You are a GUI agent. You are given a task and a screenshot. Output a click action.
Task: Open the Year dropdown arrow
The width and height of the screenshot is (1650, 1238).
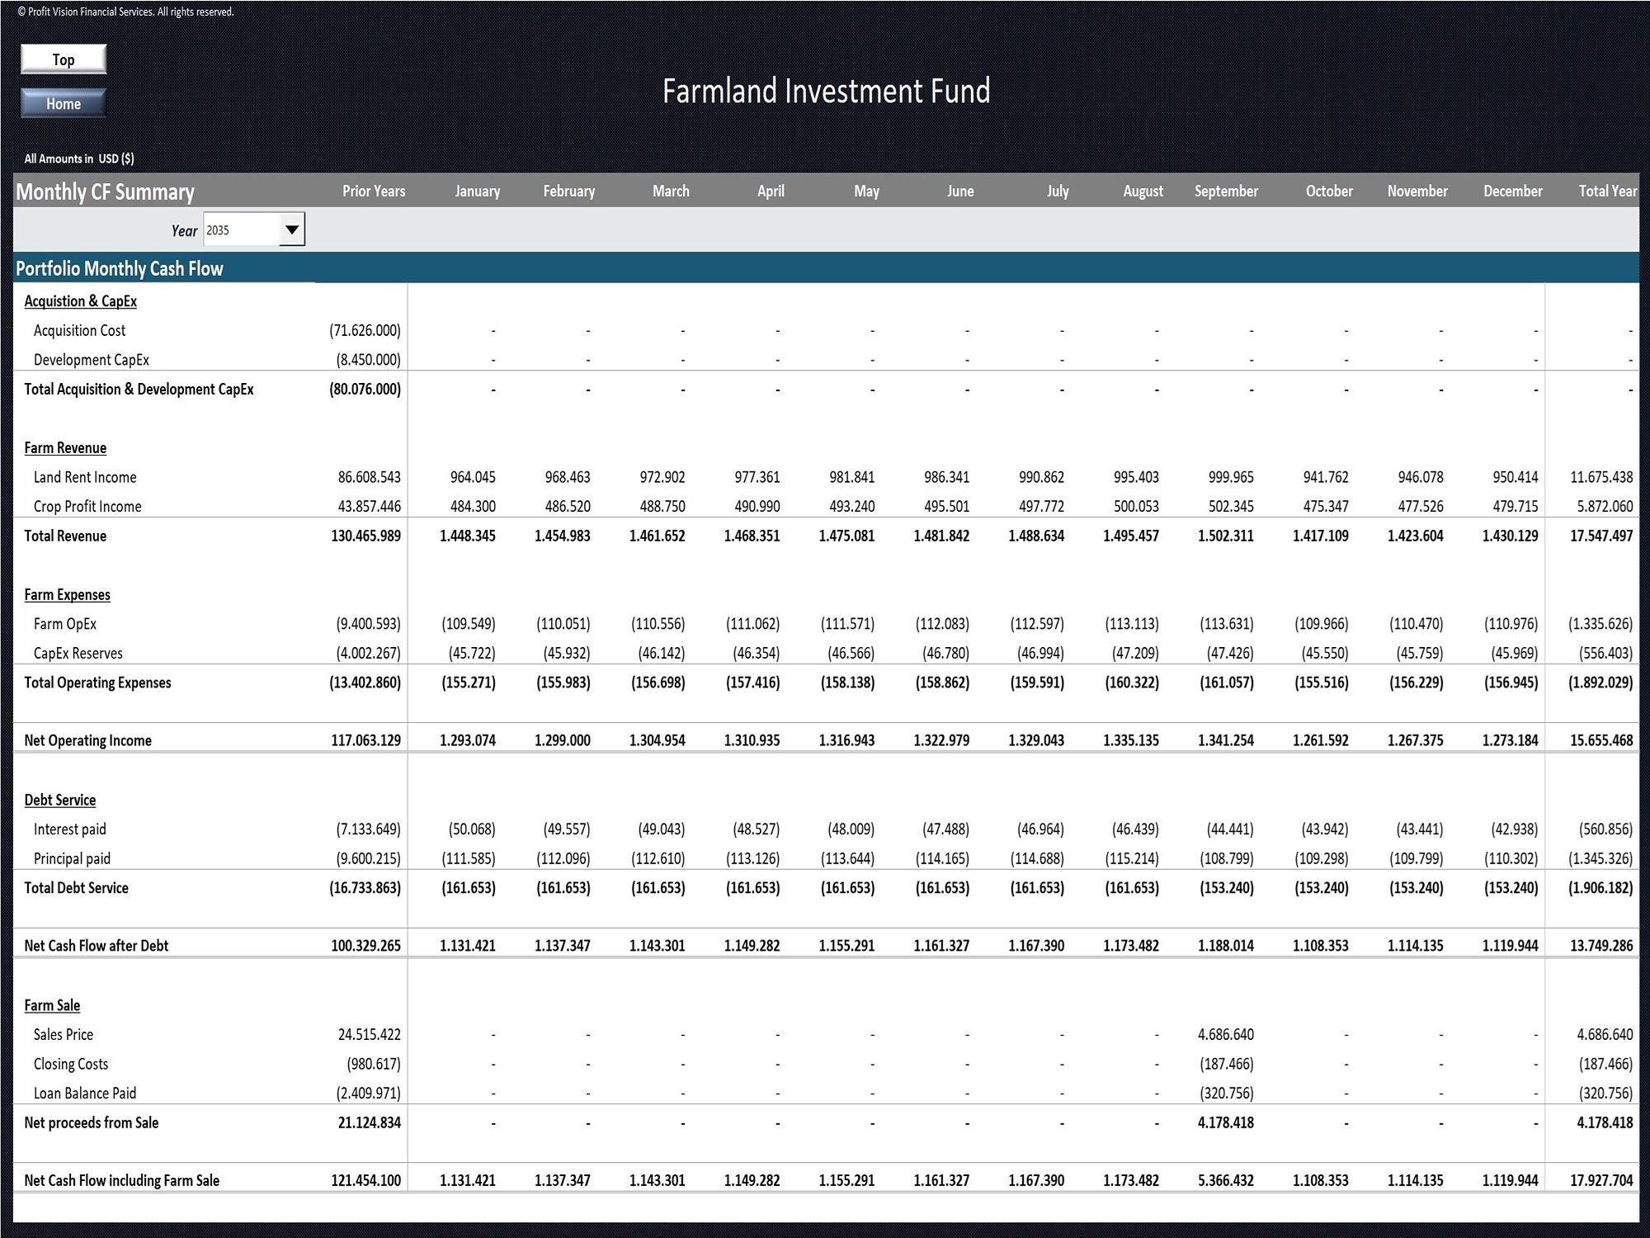(x=291, y=229)
